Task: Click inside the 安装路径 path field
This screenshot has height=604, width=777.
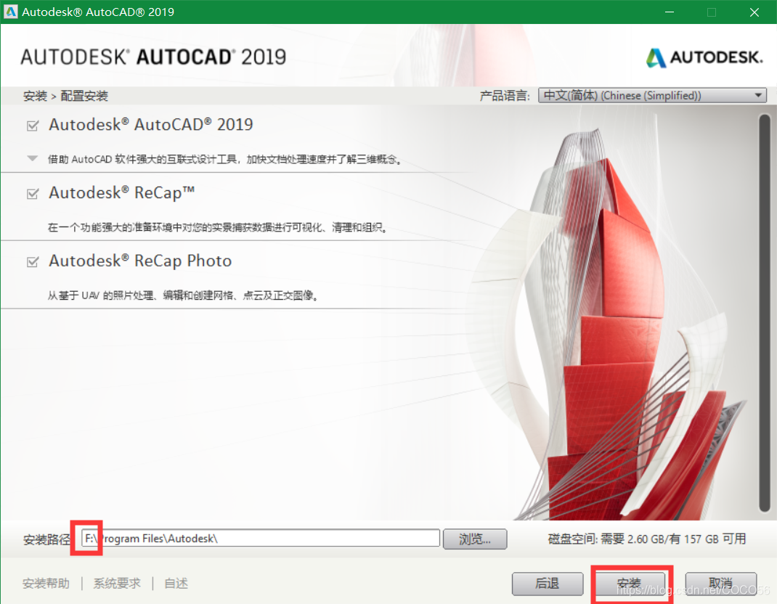Action: click(x=261, y=539)
